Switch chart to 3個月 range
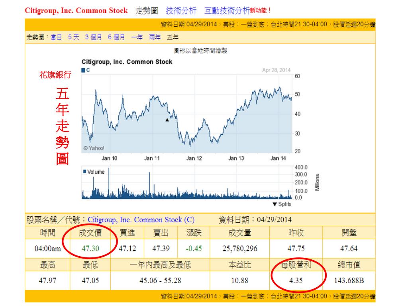Image resolution: width=408 pixels, height=306 pixels. click(x=93, y=37)
